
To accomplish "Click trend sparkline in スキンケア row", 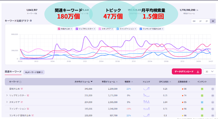I will click(147, 102).
